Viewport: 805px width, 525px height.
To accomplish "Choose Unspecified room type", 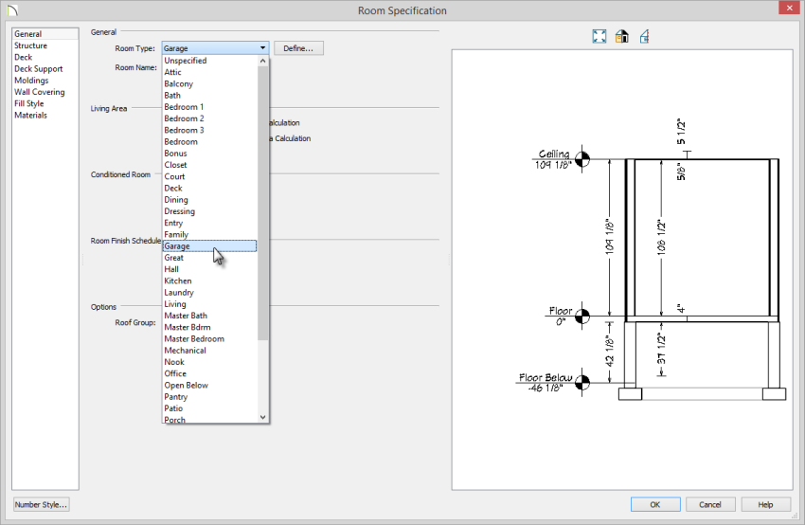I will pos(209,61).
